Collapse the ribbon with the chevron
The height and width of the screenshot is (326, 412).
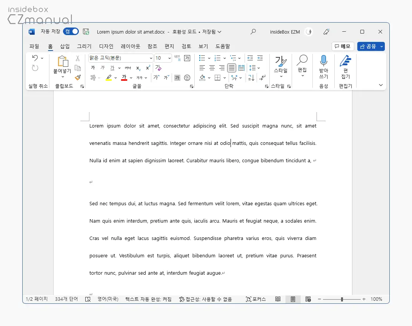click(381, 85)
